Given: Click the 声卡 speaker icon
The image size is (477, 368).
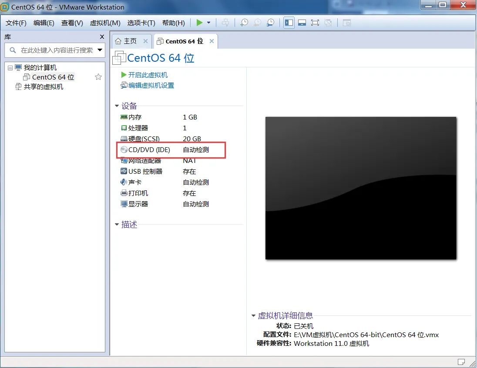Looking at the screenshot, I should 124,182.
